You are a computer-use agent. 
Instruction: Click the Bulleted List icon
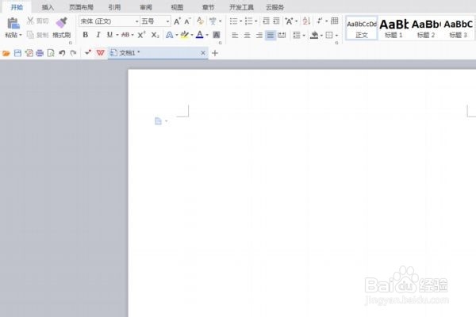[x=233, y=21]
